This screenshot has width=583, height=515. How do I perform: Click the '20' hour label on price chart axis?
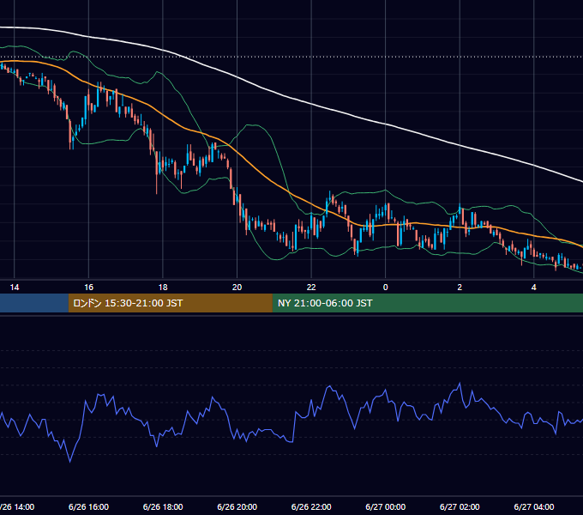[x=237, y=288]
